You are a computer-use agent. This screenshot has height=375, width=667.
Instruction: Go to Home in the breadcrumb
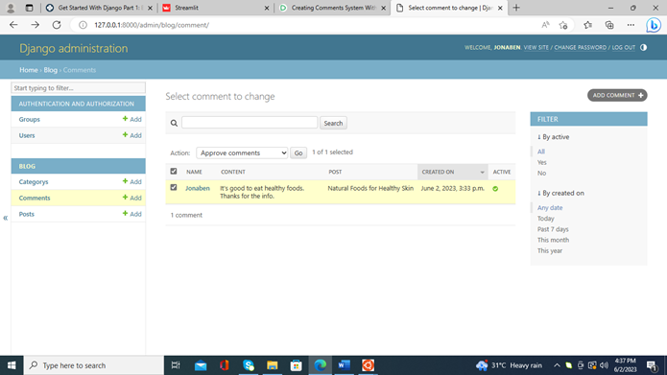point(29,70)
